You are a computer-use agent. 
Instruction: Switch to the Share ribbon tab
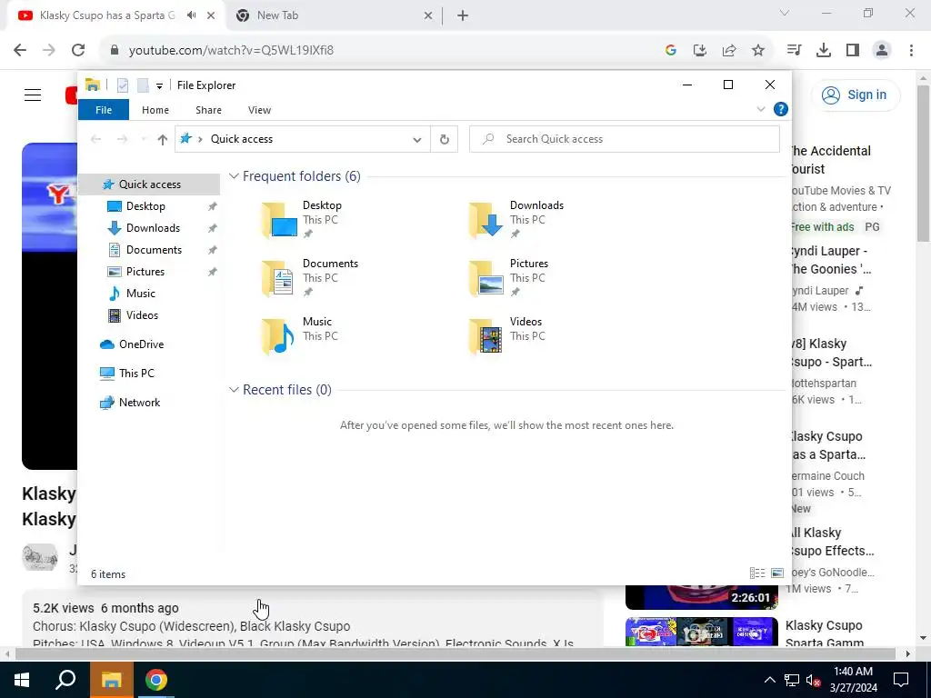pos(208,110)
